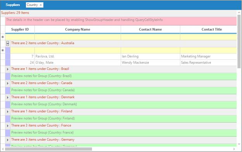Click the horizontal scrollbar right arrow
The height and width of the screenshot is (152, 242).
click(x=234, y=149)
